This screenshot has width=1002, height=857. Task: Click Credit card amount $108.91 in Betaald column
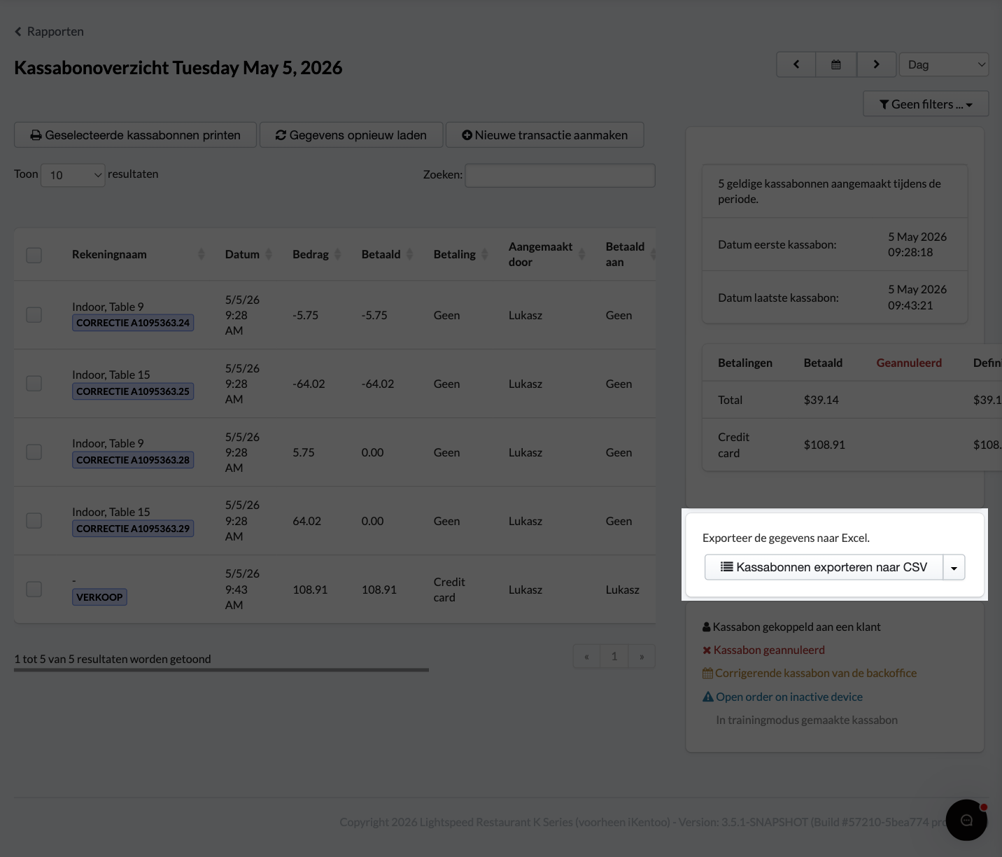click(824, 445)
